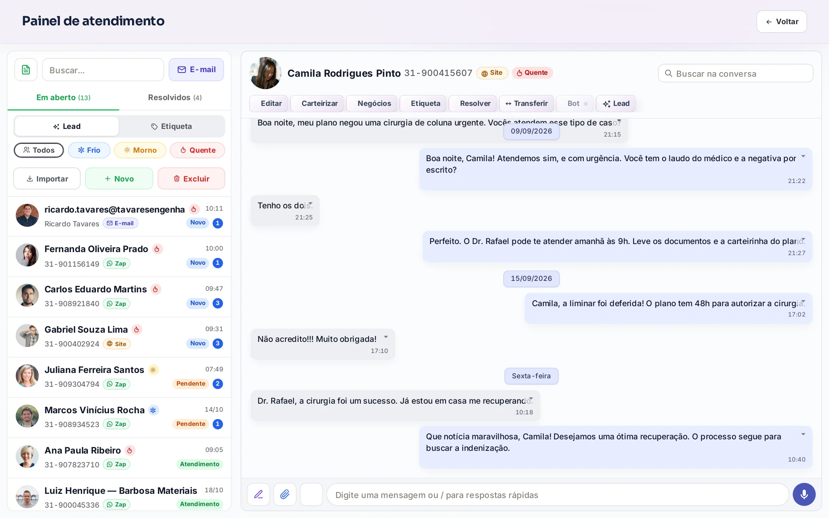The image size is (829, 518).
Task: Click the green document icon button
Action: click(x=26, y=70)
